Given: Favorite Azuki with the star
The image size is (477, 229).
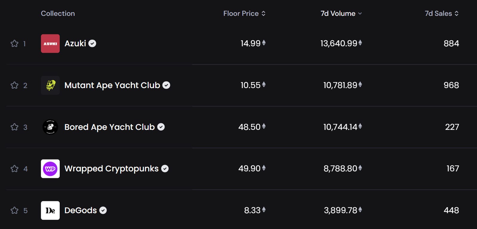Looking at the screenshot, I should pyautogui.click(x=14, y=44).
